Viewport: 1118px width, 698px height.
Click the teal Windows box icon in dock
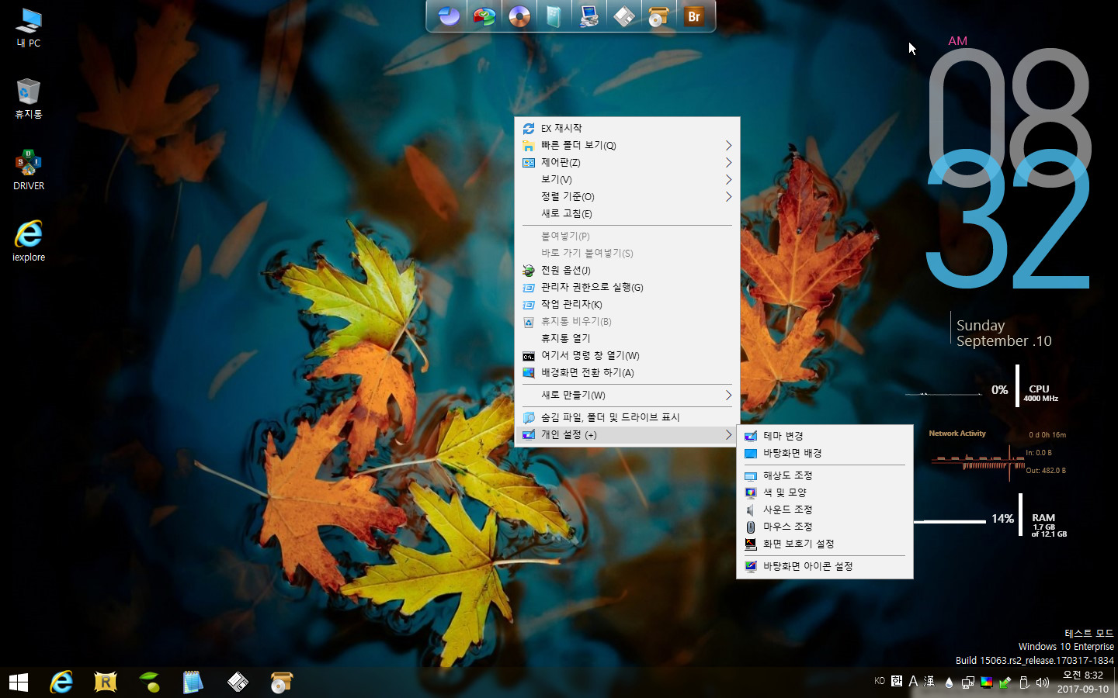click(x=554, y=16)
